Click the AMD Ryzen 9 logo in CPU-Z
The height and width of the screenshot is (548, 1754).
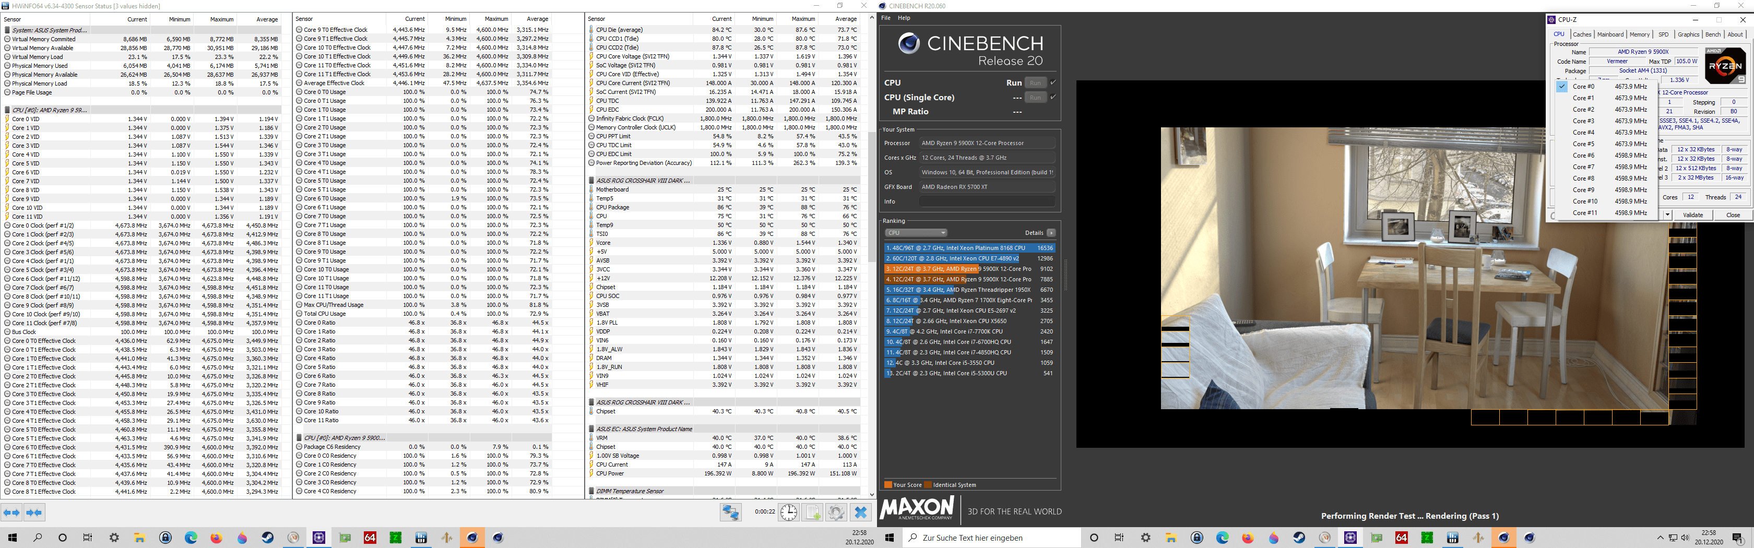[1725, 65]
